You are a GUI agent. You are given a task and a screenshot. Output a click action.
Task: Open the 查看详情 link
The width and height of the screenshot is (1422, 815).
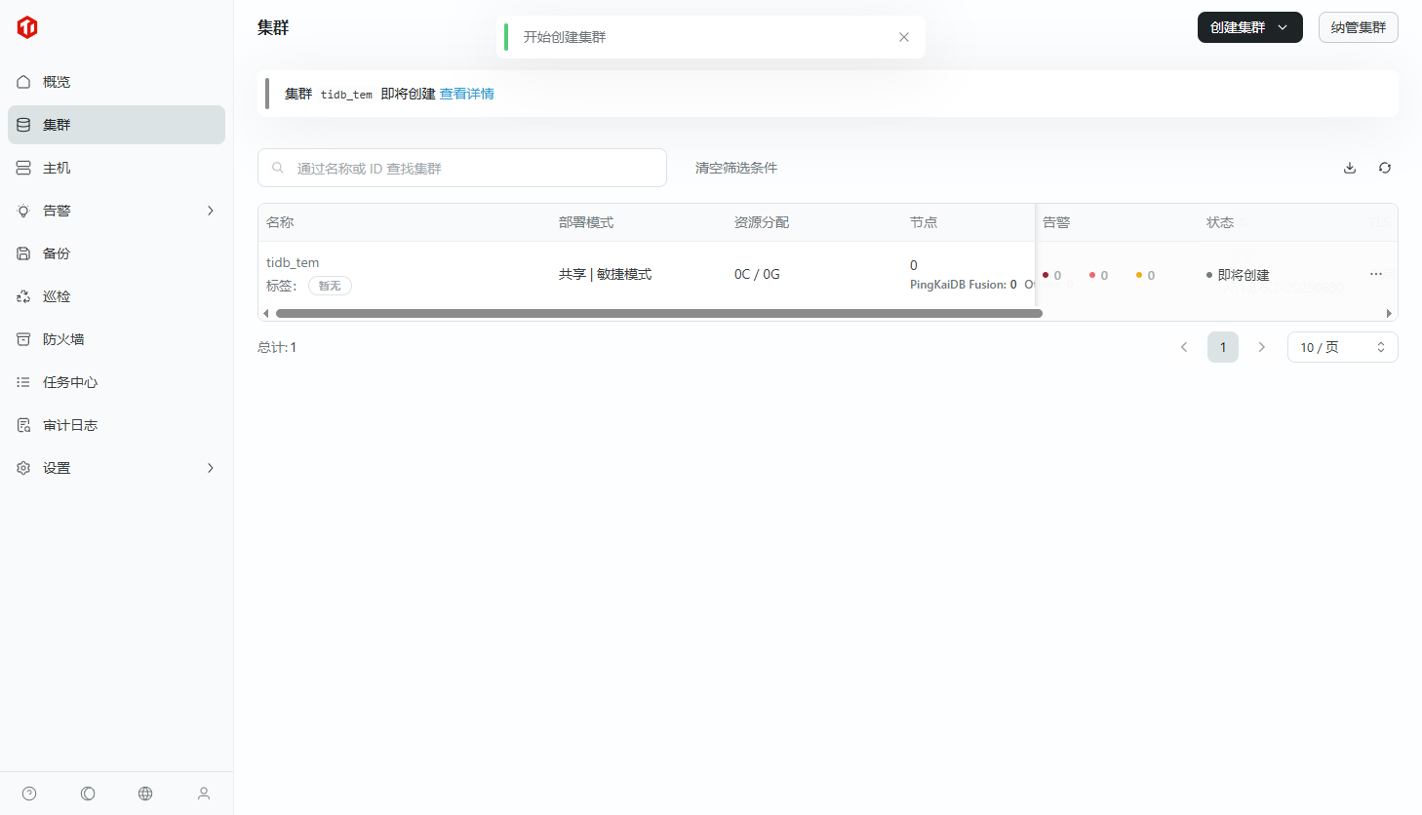pyautogui.click(x=466, y=94)
